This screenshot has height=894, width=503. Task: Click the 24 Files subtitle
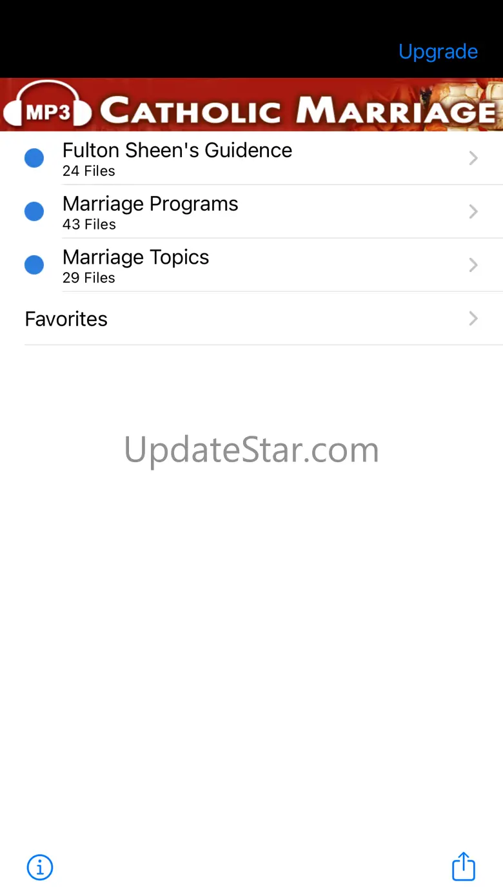[89, 171]
